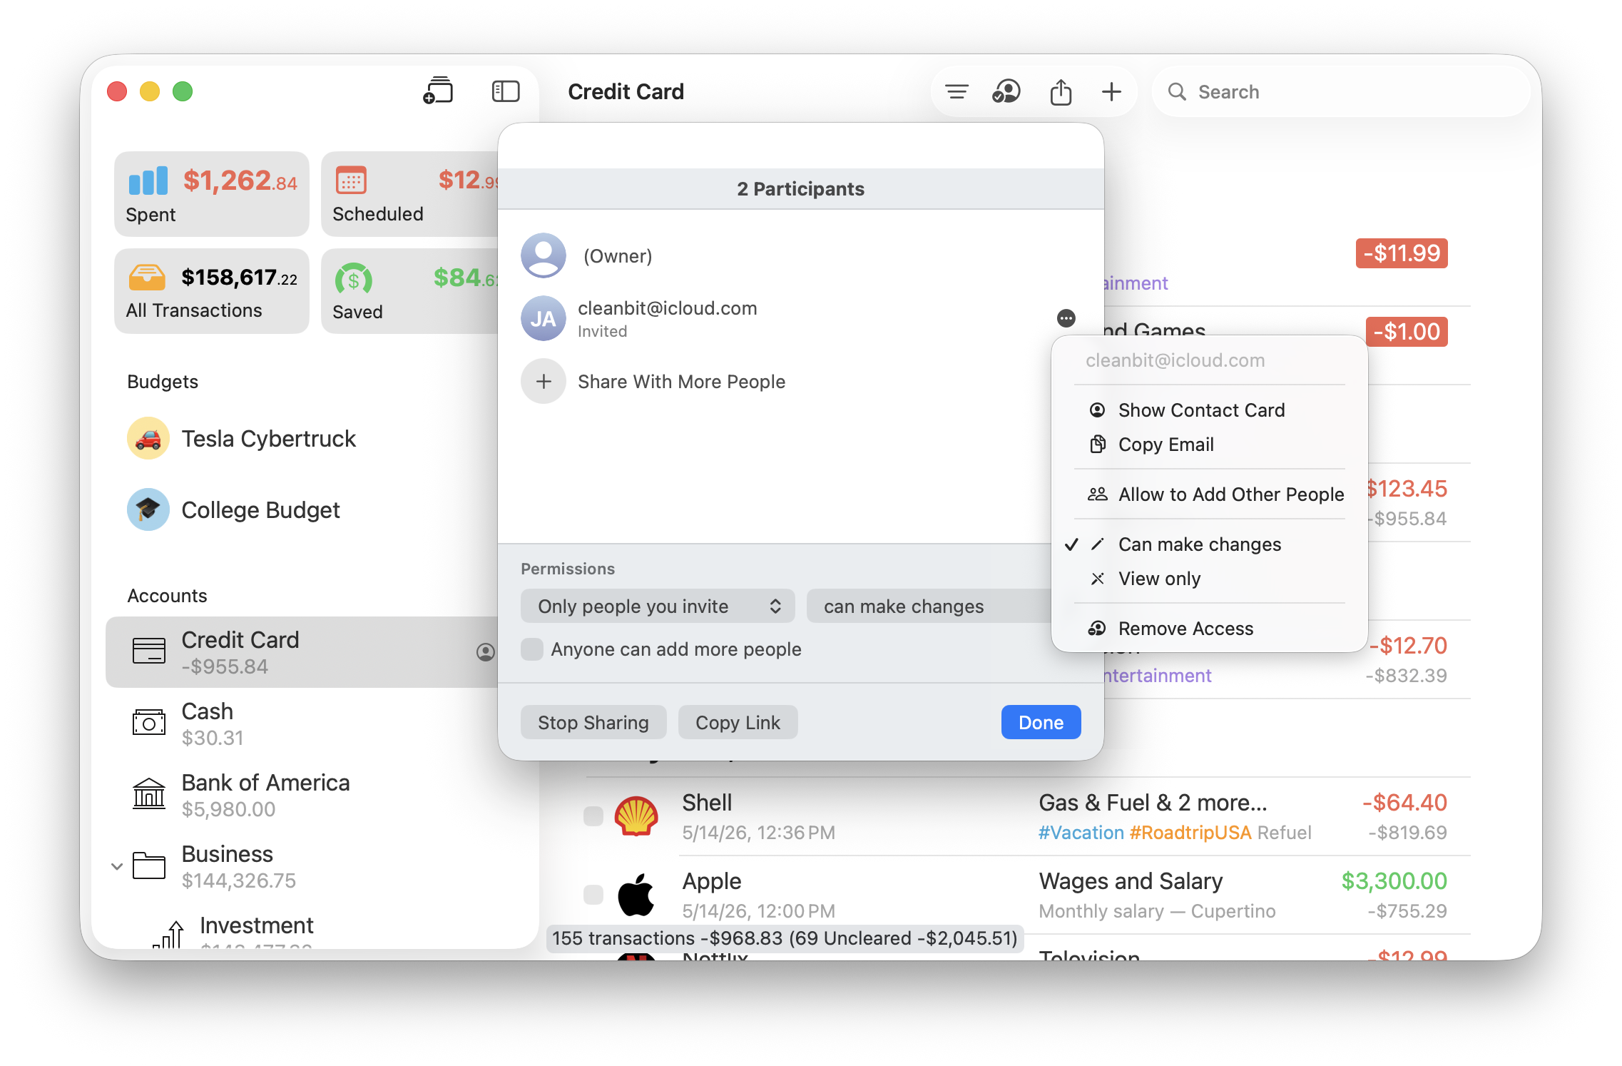
Task: Open the Spent summary card
Action: coord(212,194)
